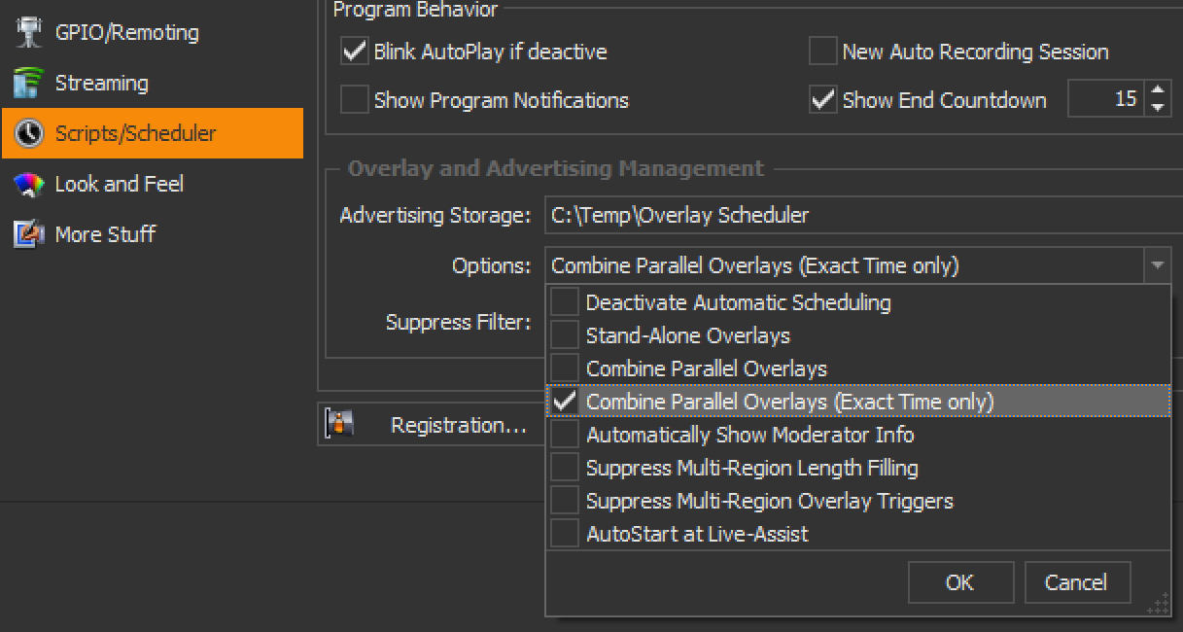Click the Advertising Storage path field
This screenshot has width=1183, height=632.
863,215
